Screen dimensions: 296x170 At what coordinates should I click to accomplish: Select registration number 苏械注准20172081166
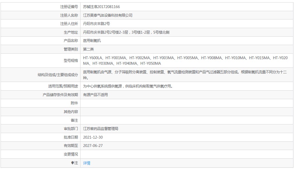click(101, 7)
